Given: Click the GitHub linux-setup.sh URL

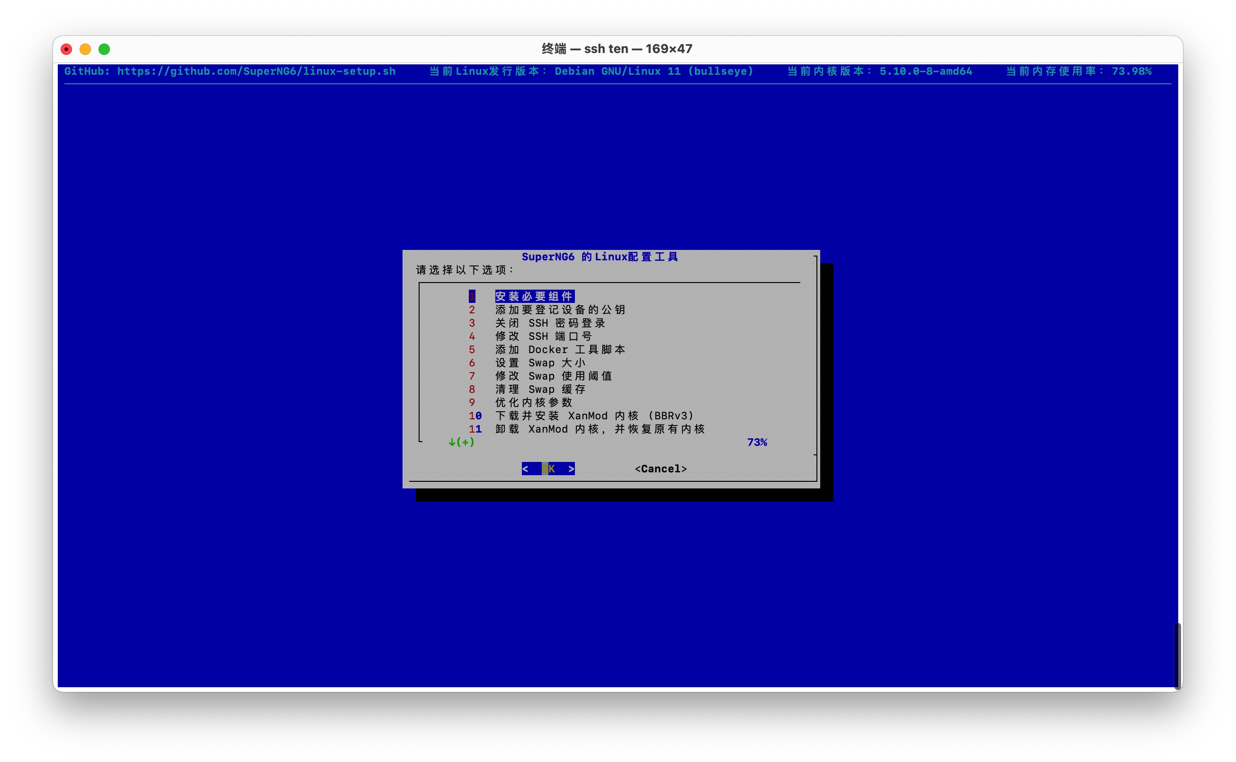Looking at the screenshot, I should pyautogui.click(x=256, y=71).
